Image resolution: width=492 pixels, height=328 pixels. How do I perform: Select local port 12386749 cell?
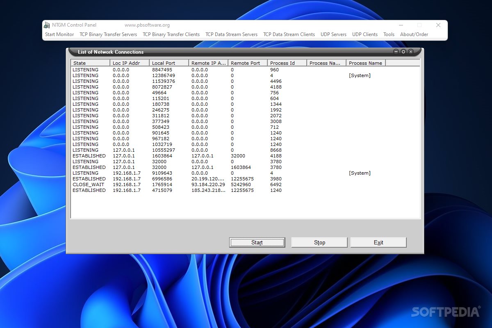[163, 75]
